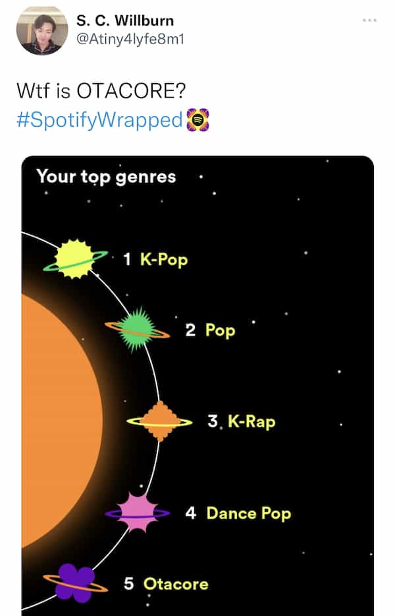395x616 pixels.
Task: Click the "4 Dance Pop" genre label
Action: pos(238,513)
